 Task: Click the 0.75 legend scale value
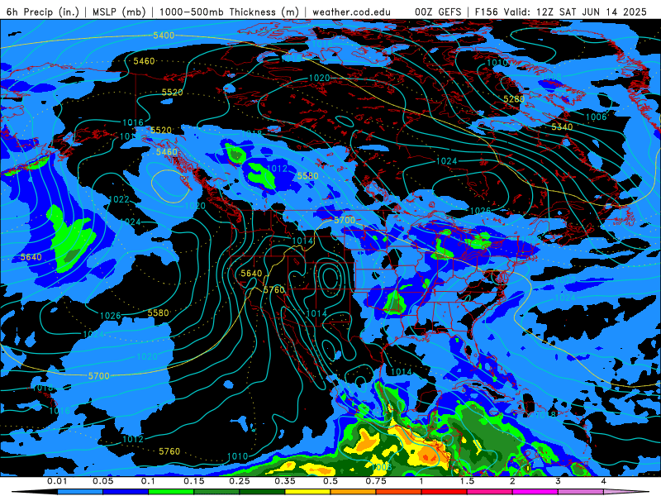tap(376, 481)
